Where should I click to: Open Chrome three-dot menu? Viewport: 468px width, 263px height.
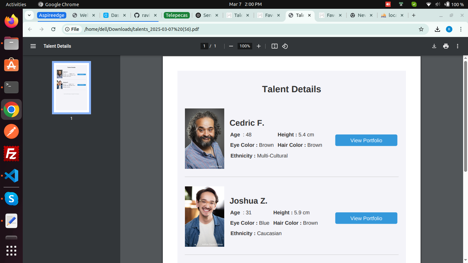[461, 29]
